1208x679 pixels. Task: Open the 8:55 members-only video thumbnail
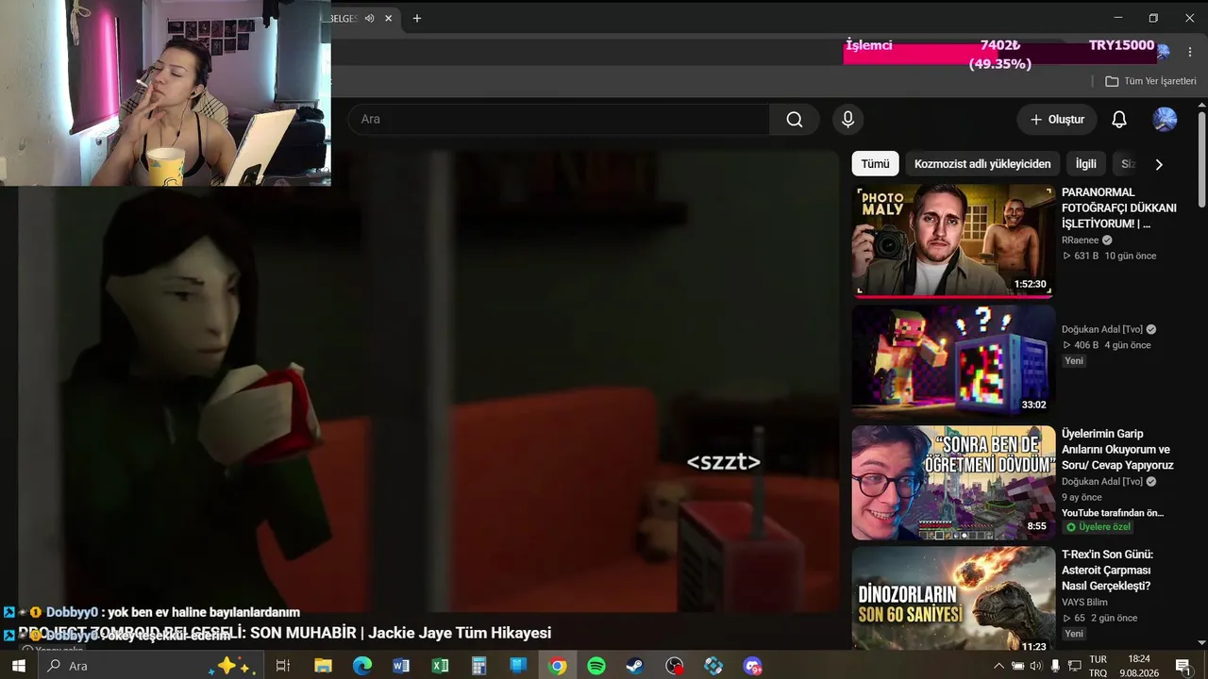[953, 482]
